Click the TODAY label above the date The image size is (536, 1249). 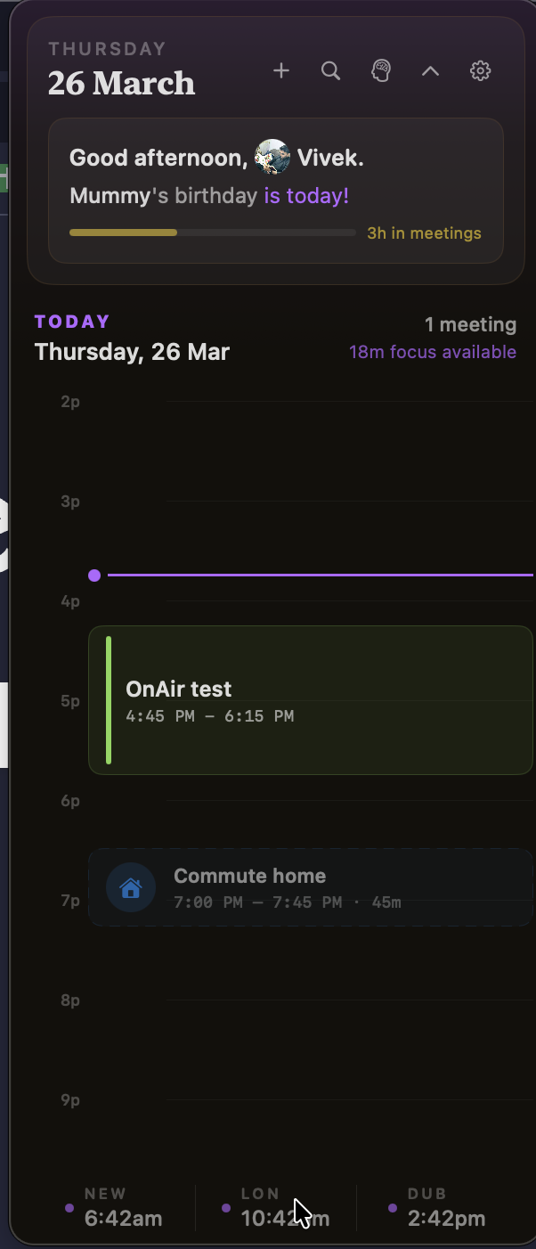(71, 322)
